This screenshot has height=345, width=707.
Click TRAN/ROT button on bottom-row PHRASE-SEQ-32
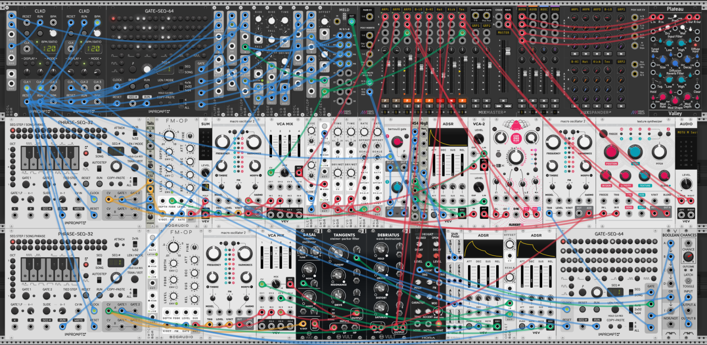point(135,279)
